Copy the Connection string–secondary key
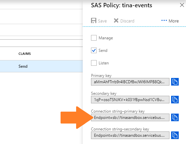The height and width of the screenshot is (144, 186). (175, 135)
